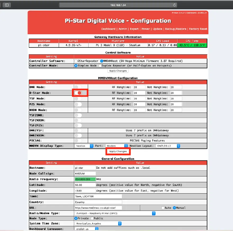
Task: Open the Dashboard link
Action: click(x=108, y=29)
